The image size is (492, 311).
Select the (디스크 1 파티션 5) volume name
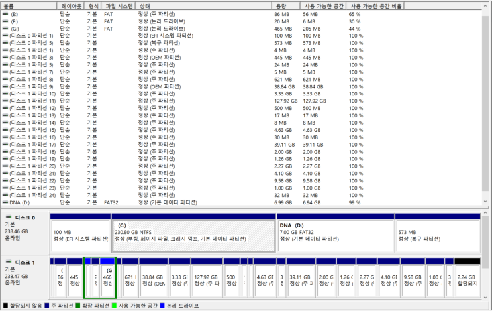click(x=31, y=64)
